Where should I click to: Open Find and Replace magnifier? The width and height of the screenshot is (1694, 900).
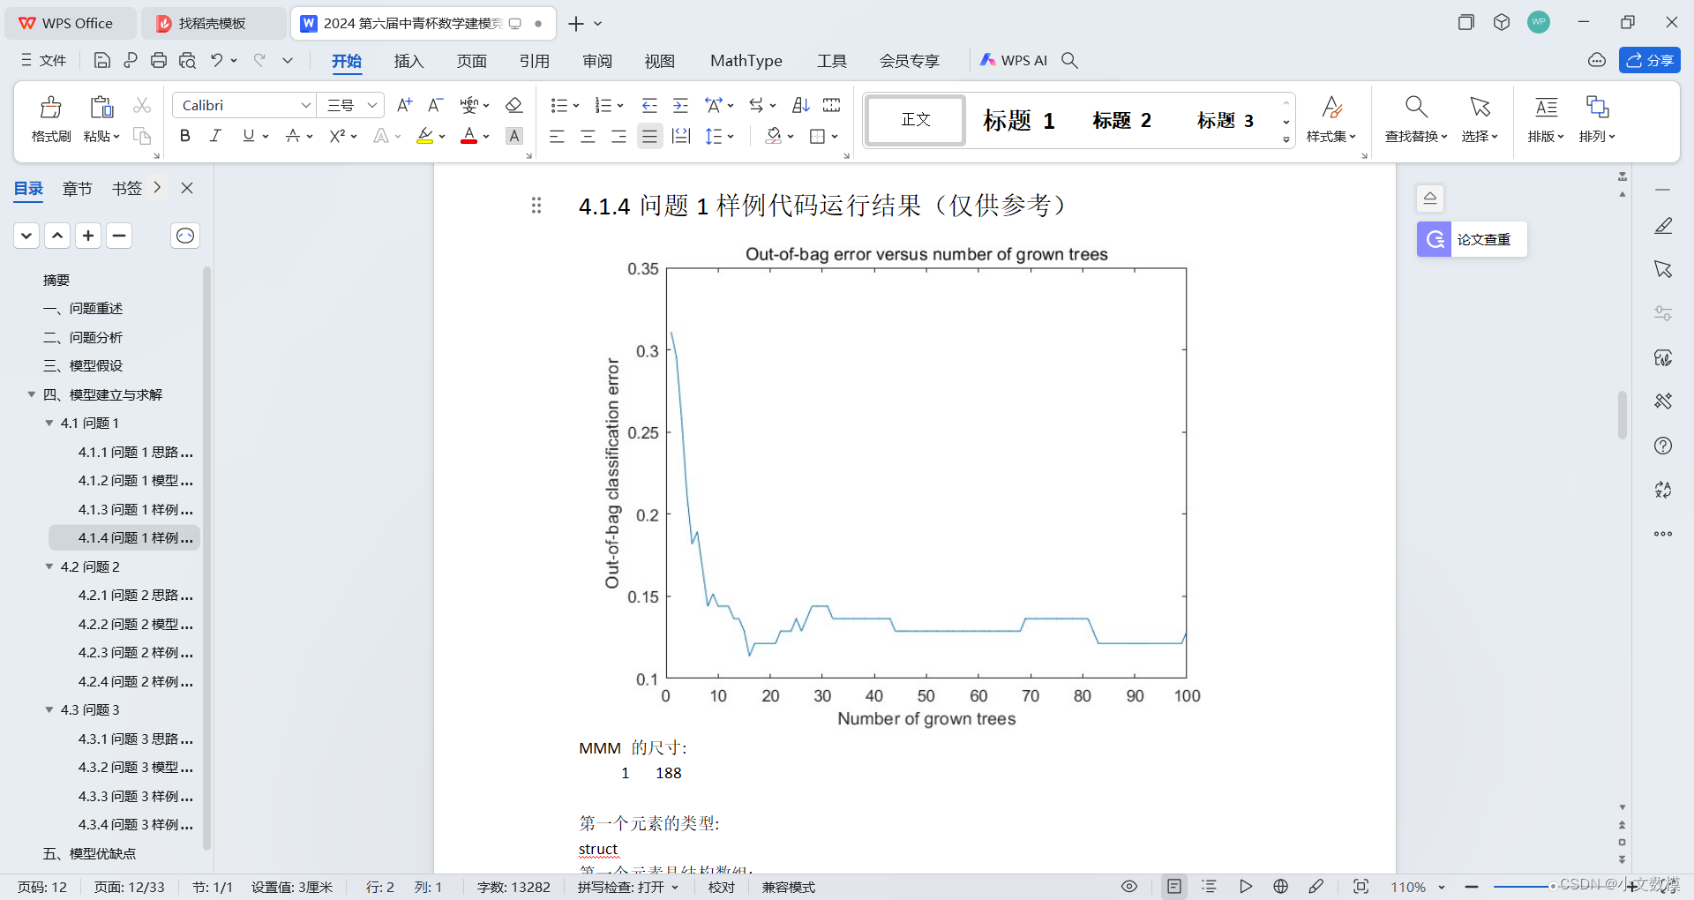point(1416,108)
